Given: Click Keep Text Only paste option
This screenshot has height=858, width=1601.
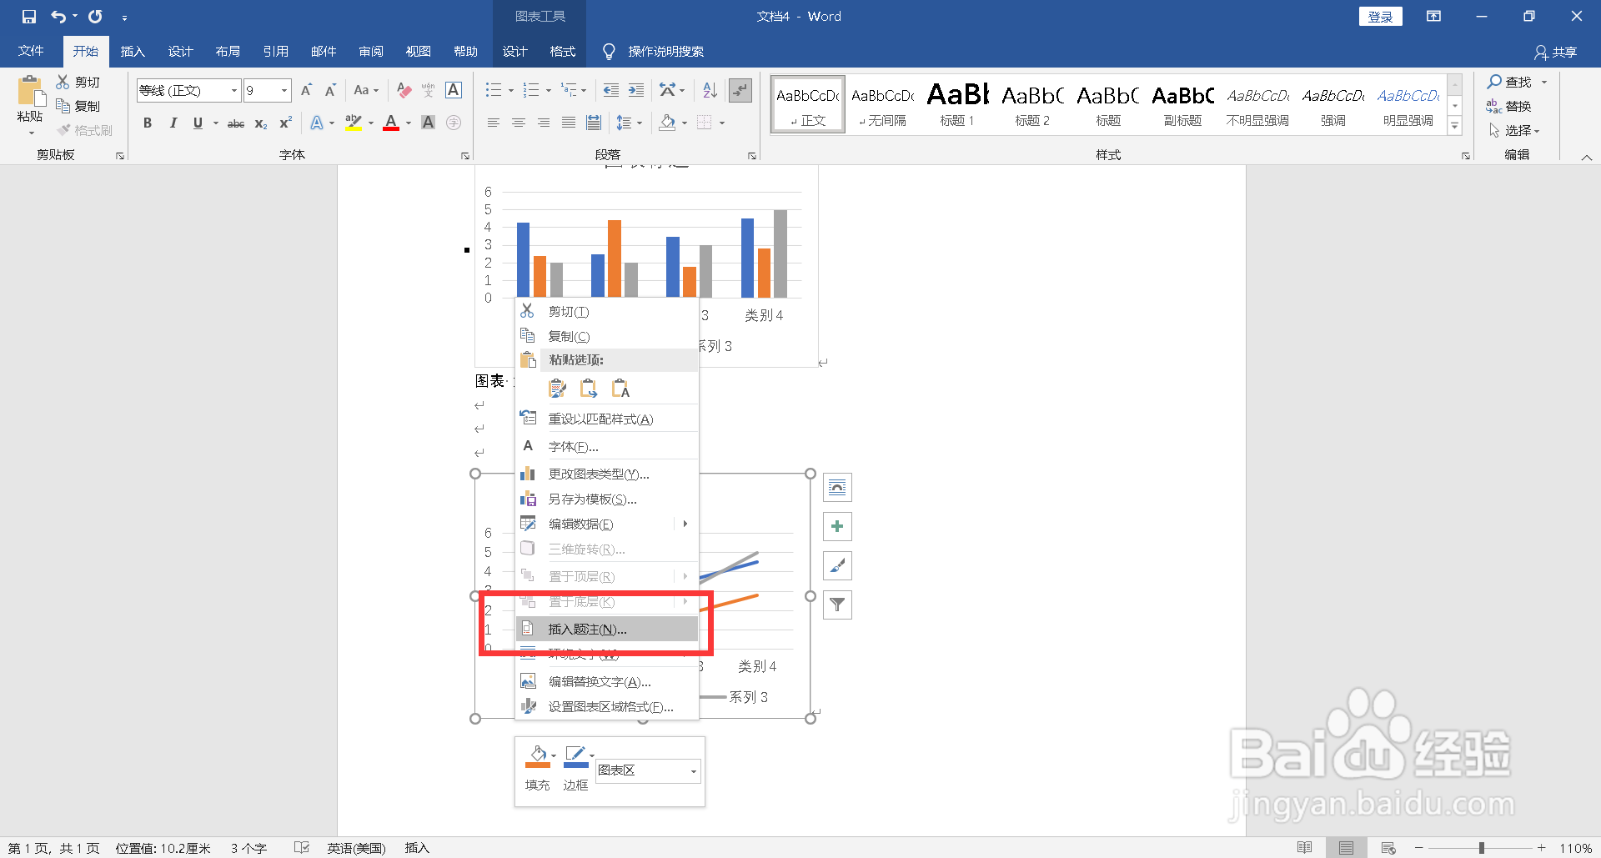Looking at the screenshot, I should [621, 389].
